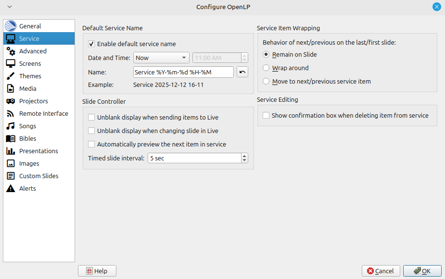This screenshot has height=279, width=445.
Task: Open the Bibles book icon
Action: coord(11,139)
